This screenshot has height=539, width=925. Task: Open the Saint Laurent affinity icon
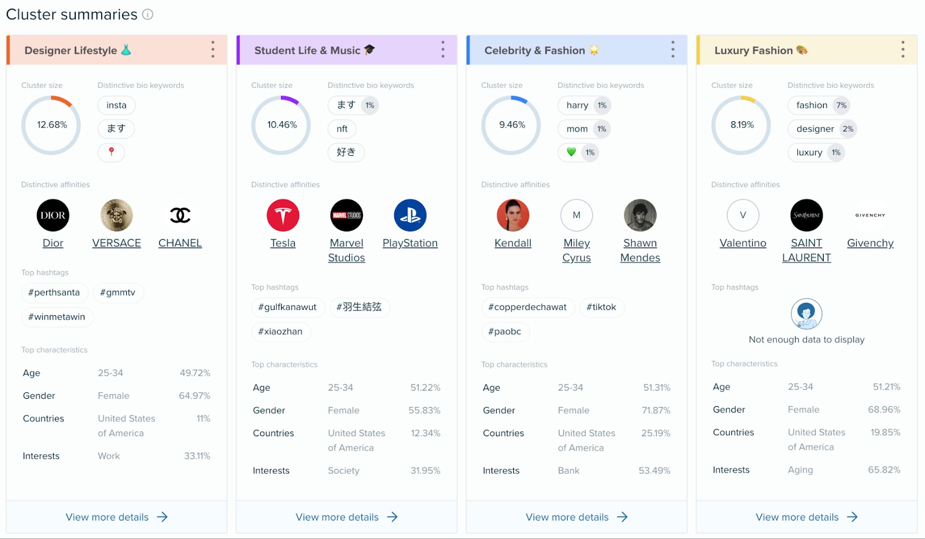tap(806, 215)
